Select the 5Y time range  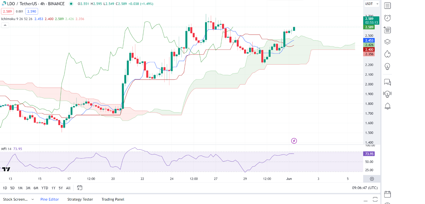click(61, 188)
